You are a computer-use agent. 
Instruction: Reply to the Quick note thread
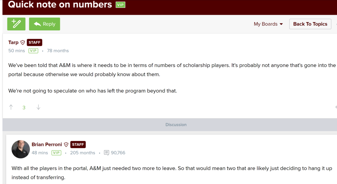point(44,24)
